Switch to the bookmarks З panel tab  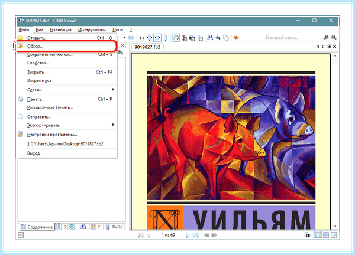coord(62,227)
